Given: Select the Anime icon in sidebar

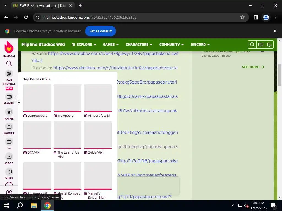Looking at the screenshot, I should pyautogui.click(x=9, y=112).
